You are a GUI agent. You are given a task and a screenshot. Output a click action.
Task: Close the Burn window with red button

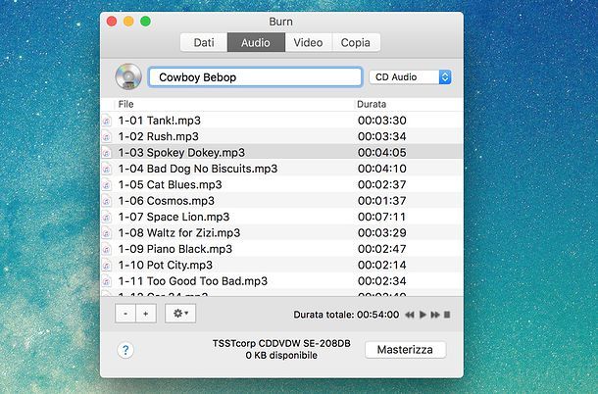pos(112,22)
